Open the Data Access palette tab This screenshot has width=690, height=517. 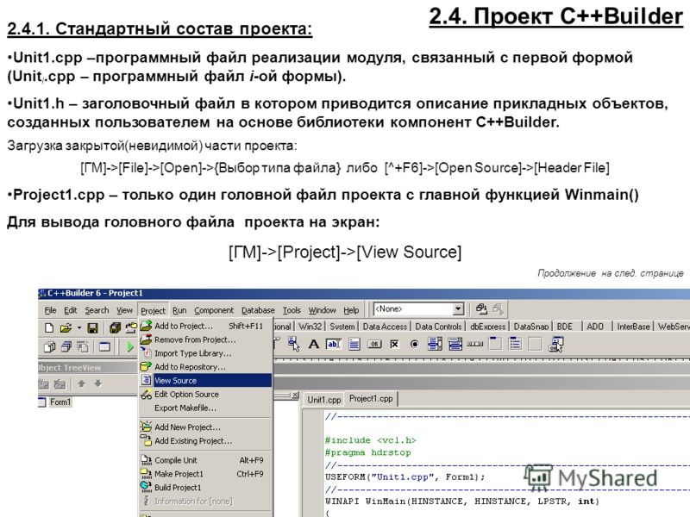pyautogui.click(x=385, y=327)
